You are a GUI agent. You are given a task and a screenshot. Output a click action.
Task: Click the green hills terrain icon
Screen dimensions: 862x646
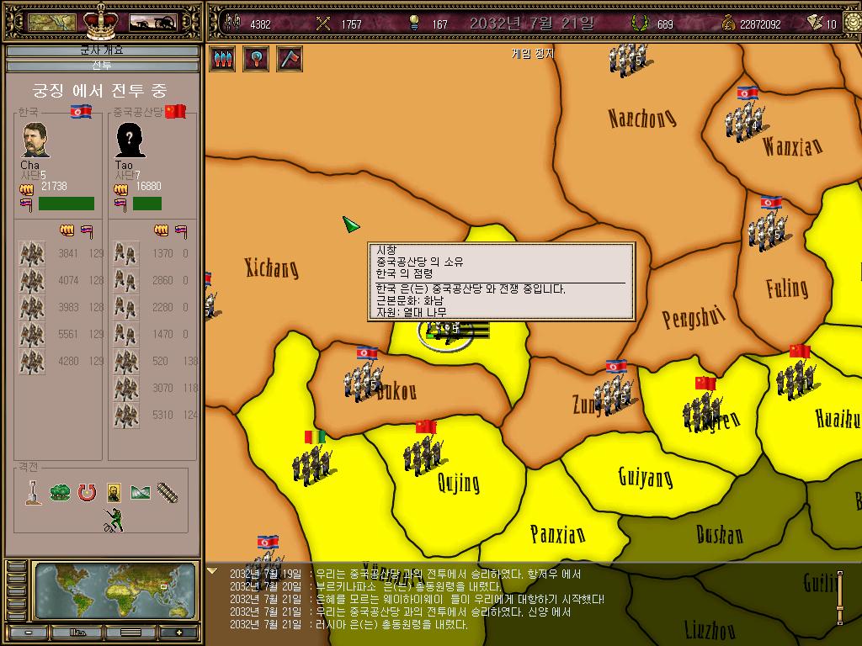[x=141, y=492]
